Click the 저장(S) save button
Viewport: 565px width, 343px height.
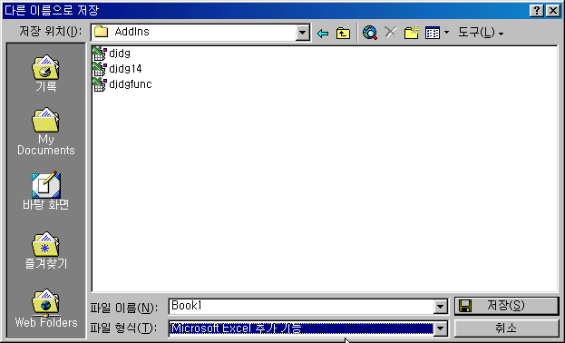coord(506,306)
